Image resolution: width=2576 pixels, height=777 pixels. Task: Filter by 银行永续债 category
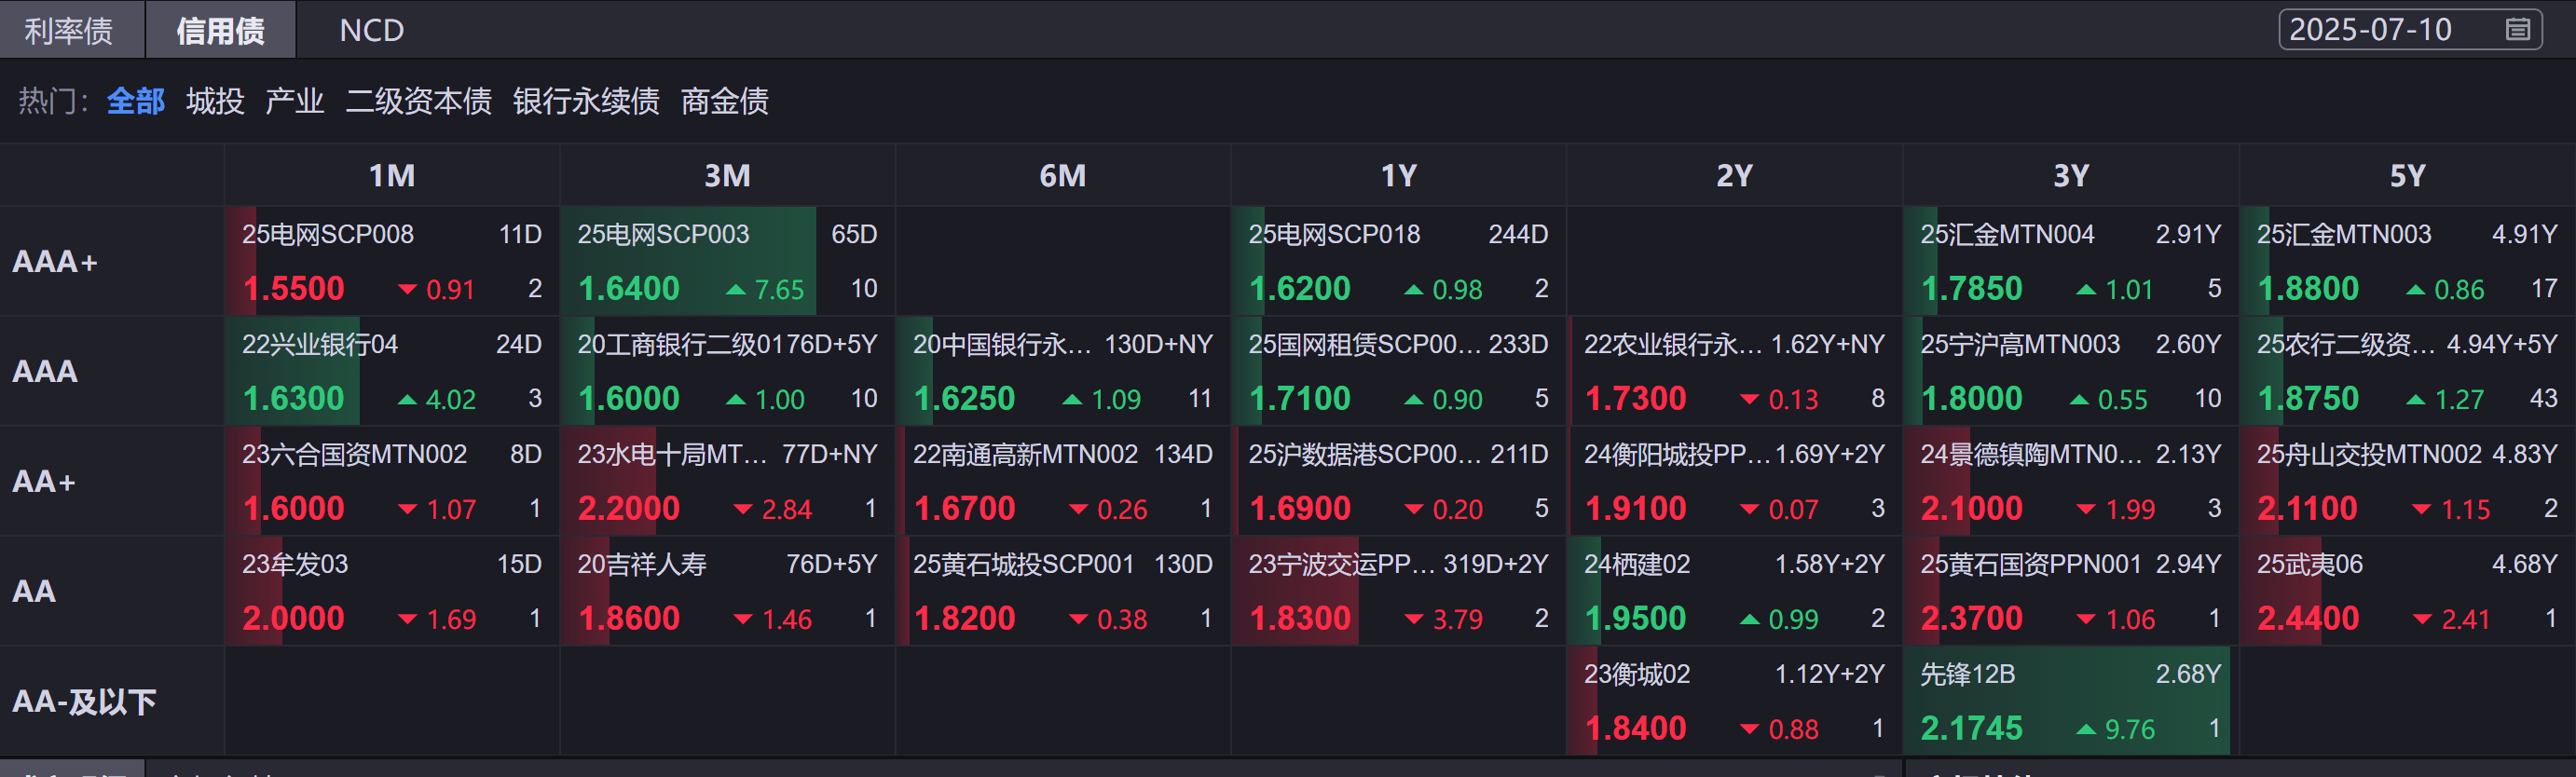586,101
